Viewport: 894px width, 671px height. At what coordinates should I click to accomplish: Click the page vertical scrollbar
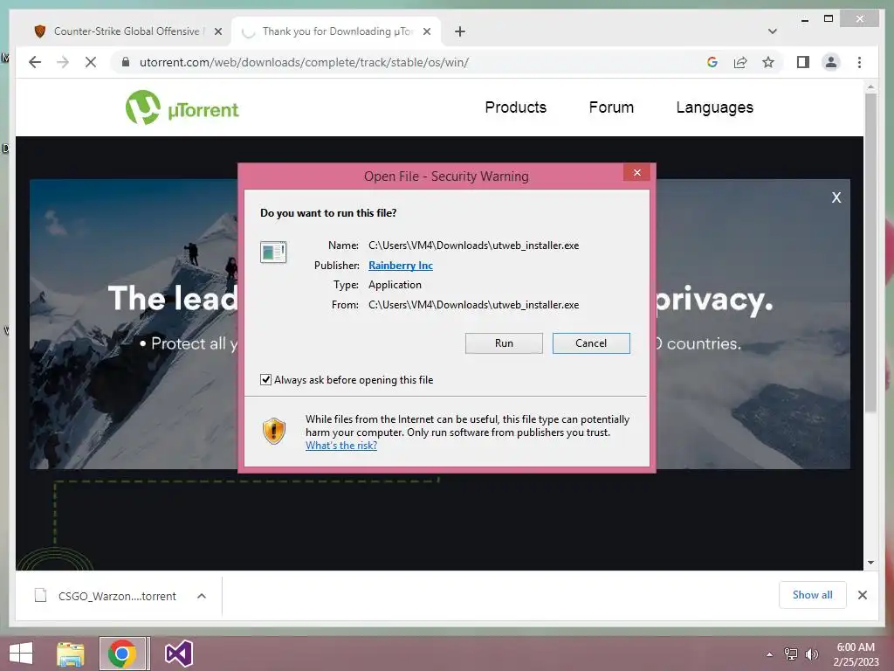(870, 252)
